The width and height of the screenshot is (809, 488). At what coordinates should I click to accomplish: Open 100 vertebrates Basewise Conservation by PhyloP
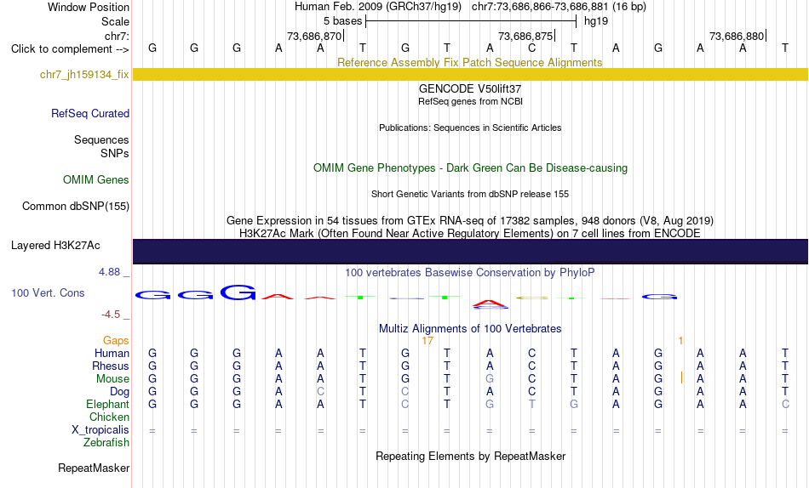(x=470, y=273)
